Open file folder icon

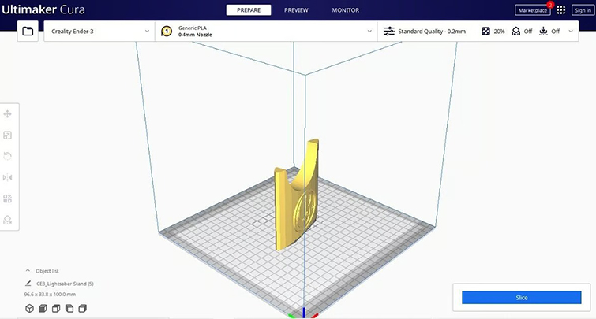coord(28,31)
